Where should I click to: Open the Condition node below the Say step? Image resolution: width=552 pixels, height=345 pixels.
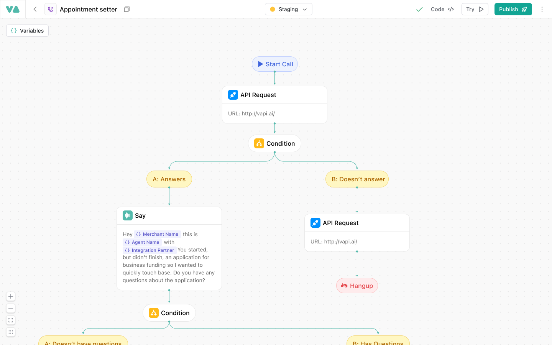click(x=169, y=313)
